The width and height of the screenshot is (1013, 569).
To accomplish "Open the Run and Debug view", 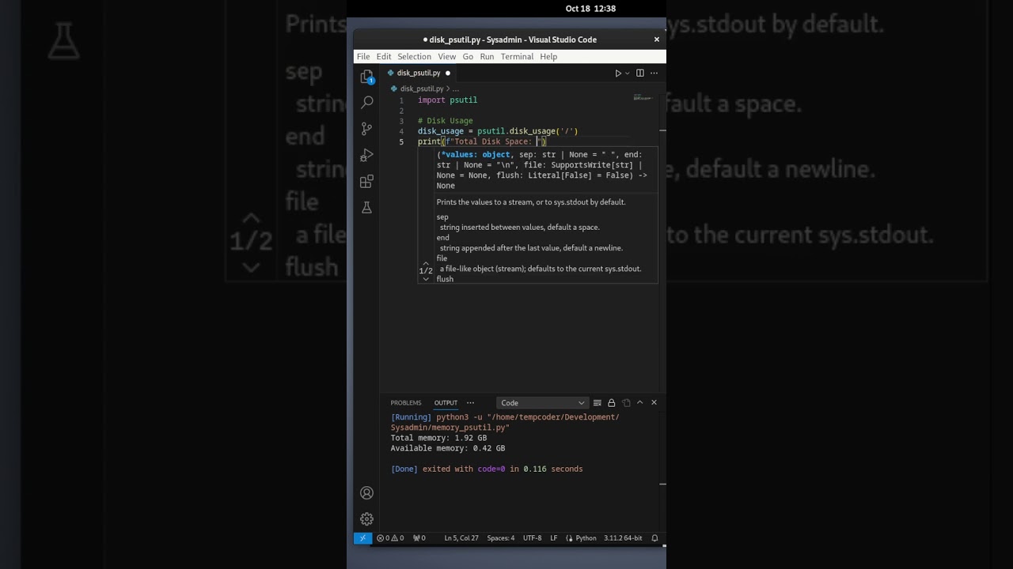I will point(366,155).
